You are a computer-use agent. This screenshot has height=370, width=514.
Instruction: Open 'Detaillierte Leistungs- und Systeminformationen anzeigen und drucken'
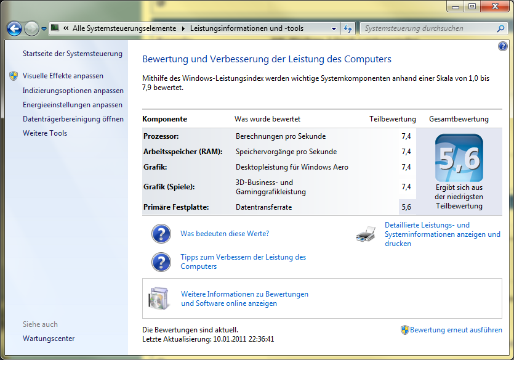(x=443, y=234)
